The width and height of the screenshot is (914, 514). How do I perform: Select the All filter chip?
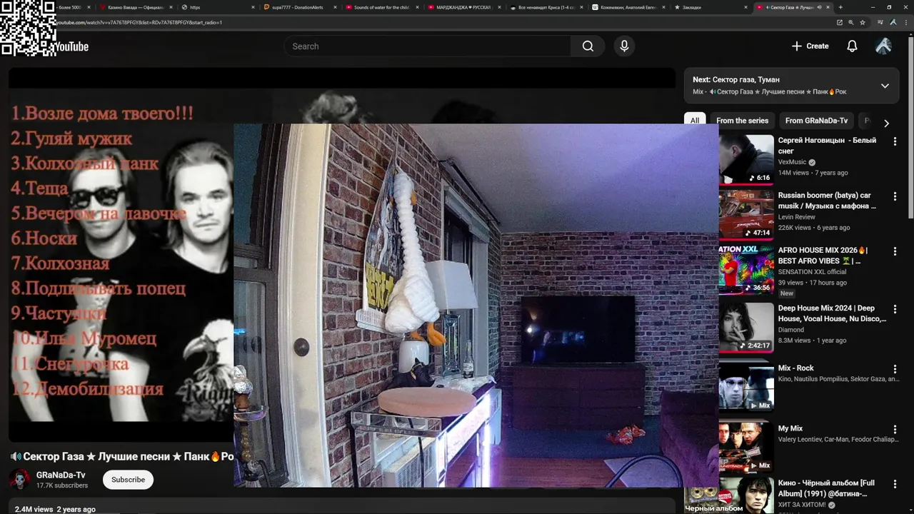[695, 121]
